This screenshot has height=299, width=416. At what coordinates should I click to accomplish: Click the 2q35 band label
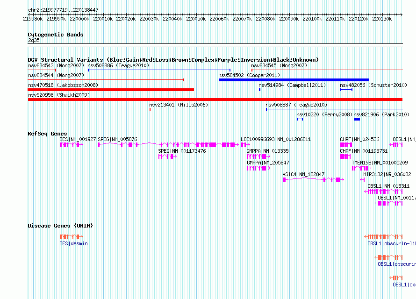pyautogui.click(x=34, y=40)
